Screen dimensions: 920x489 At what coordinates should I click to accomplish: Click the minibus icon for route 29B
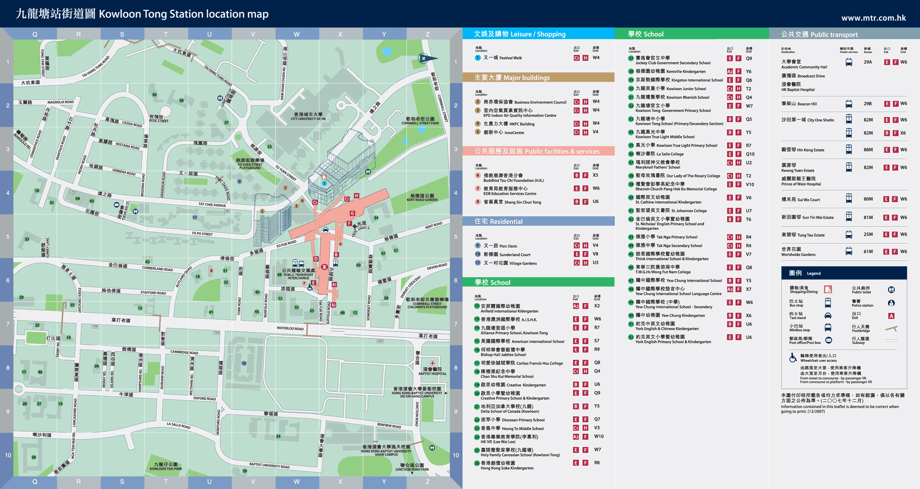click(x=848, y=104)
